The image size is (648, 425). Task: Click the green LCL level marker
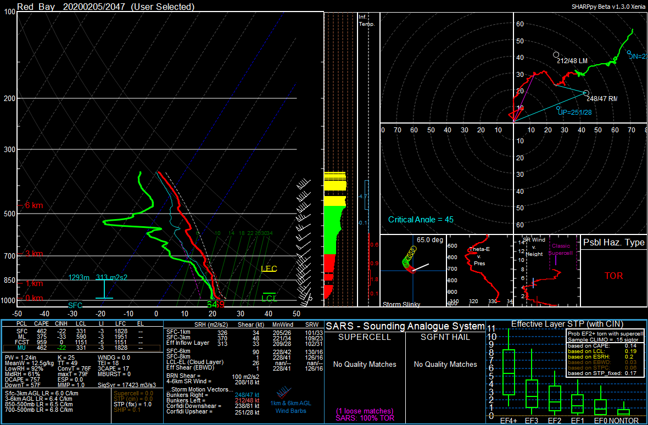pos(270,297)
